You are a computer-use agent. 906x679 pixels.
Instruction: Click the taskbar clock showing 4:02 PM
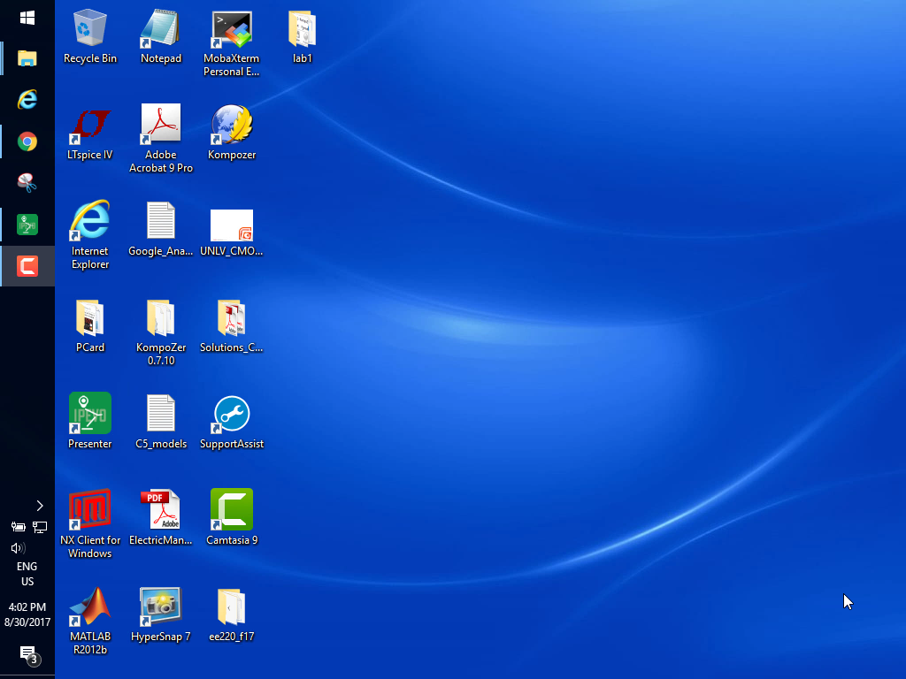point(27,614)
